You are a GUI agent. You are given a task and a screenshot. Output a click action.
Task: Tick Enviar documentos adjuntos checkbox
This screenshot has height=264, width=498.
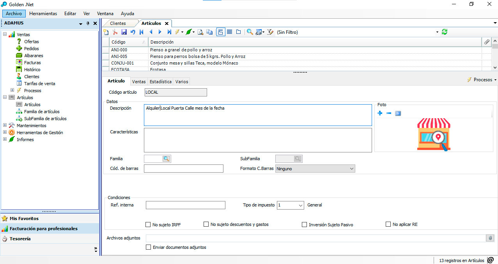pos(148,247)
